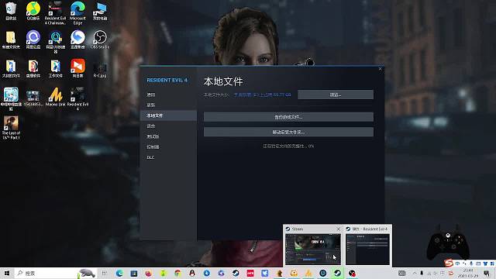496x279 pixels.
Task: Open the Task View button in taskbar
Action: point(105,273)
